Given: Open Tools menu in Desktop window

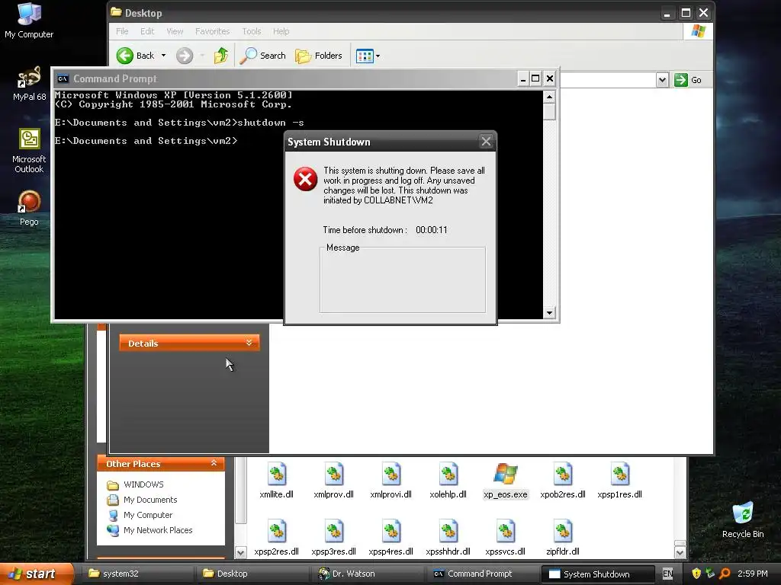Looking at the screenshot, I should 252,31.
